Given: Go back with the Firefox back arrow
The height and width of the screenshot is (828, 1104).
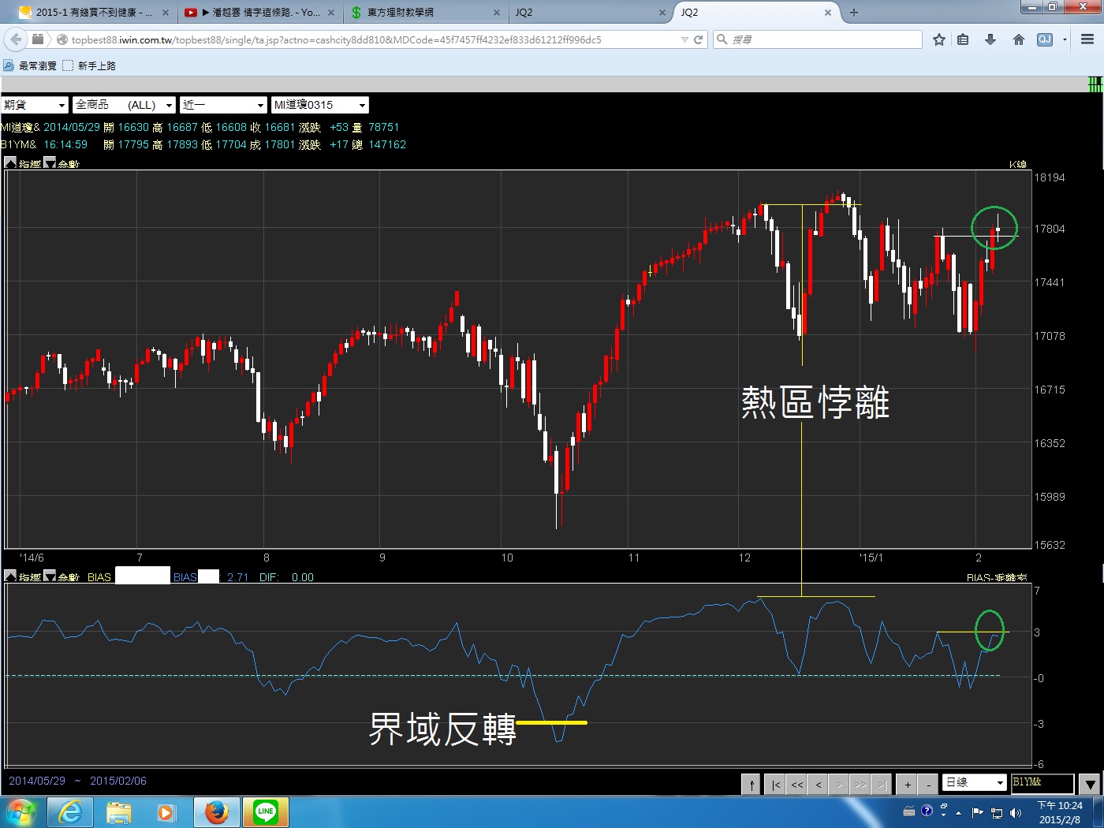Looking at the screenshot, I should tap(15, 39).
